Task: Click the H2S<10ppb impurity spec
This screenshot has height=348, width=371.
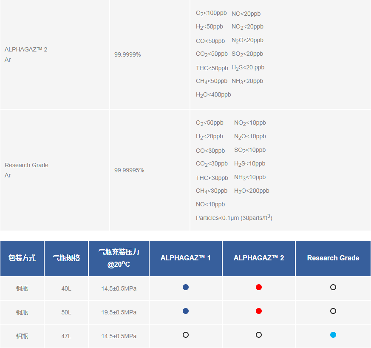Action: point(249,164)
